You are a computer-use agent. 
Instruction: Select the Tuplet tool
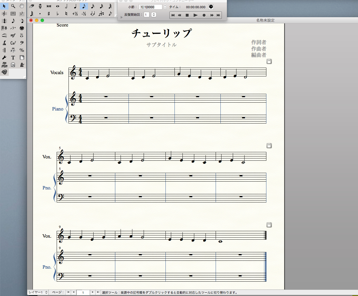click(13, 28)
